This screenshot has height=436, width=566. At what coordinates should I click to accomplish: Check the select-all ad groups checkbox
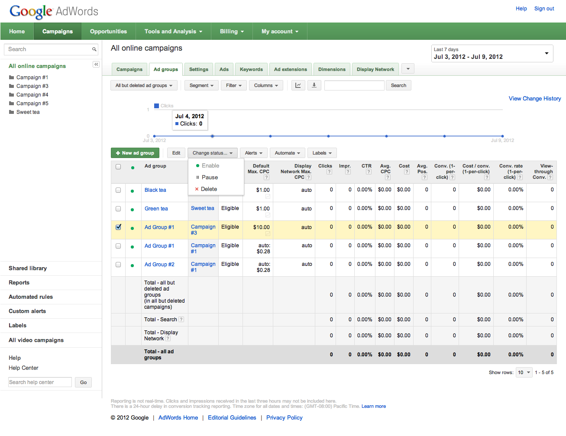118,167
